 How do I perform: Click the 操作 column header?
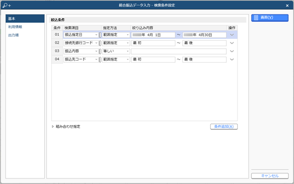232,28
